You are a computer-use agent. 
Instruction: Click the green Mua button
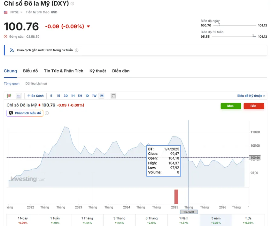click(x=231, y=106)
